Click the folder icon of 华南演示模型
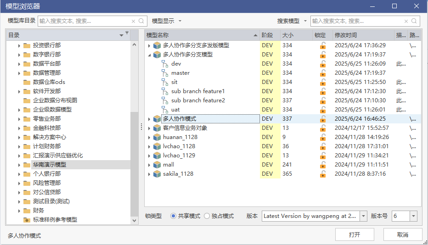This screenshot has width=428, height=245. (x=27, y=165)
